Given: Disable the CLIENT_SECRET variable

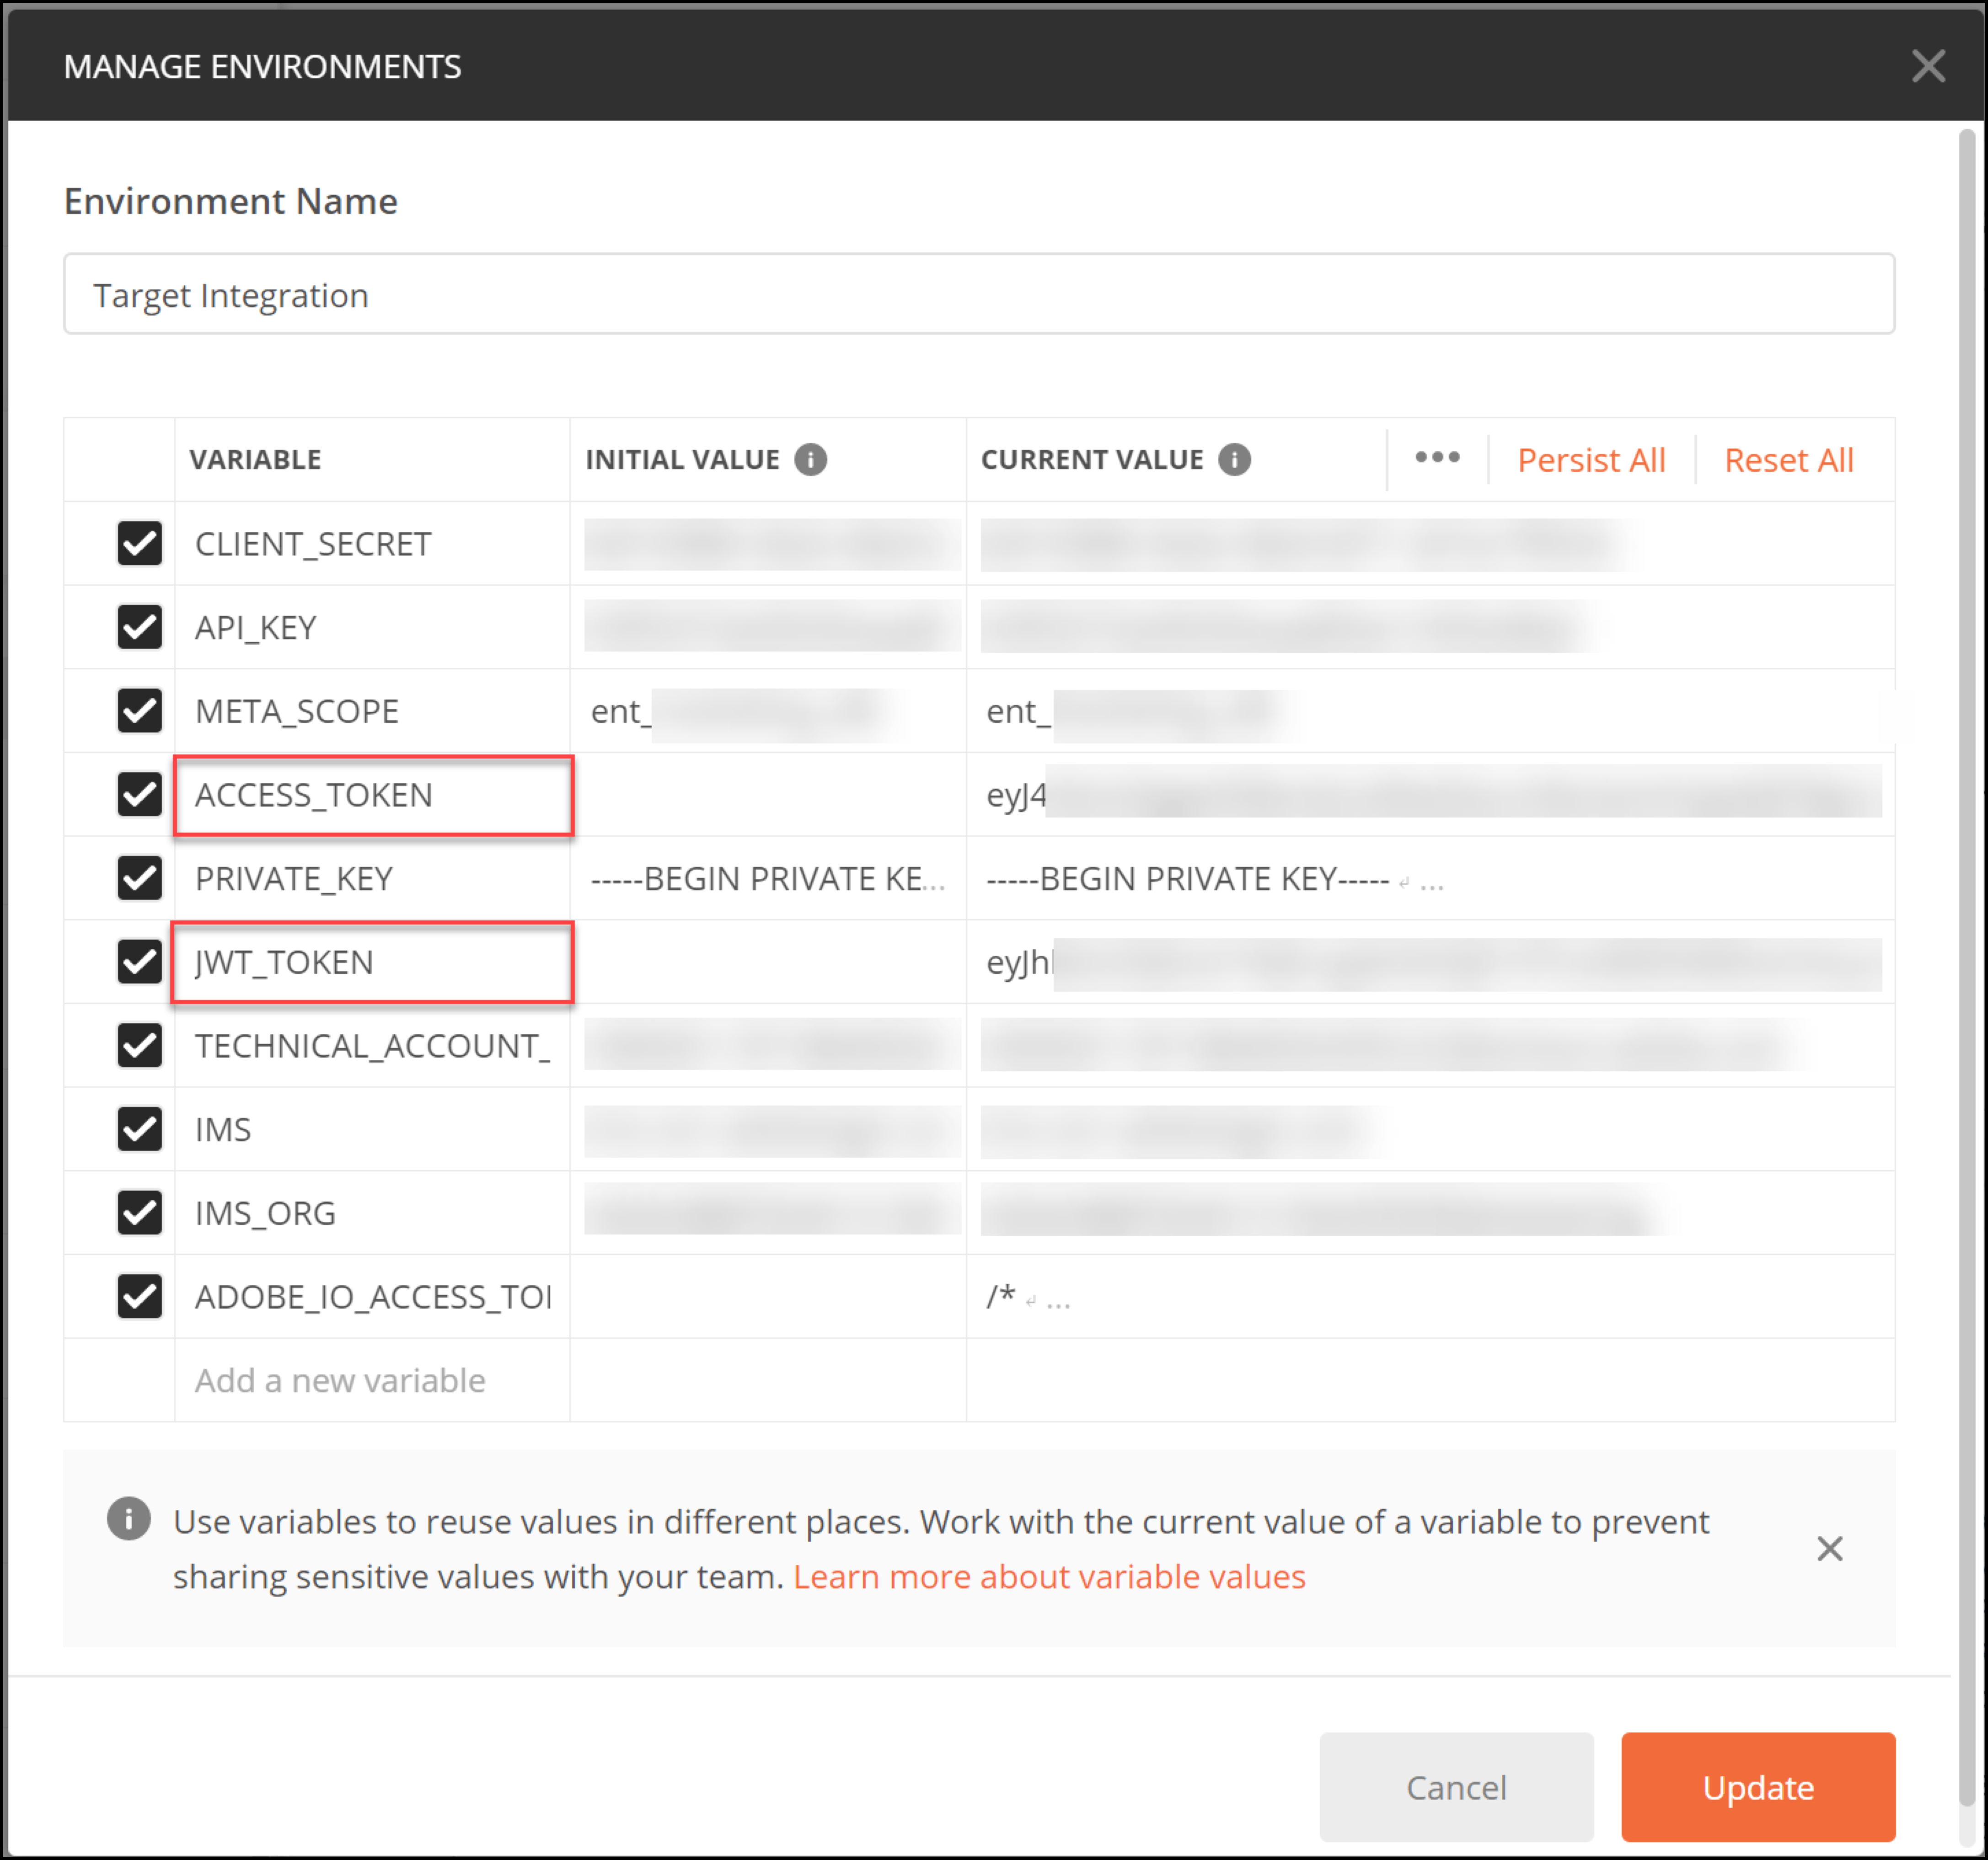Looking at the screenshot, I should tap(140, 543).
